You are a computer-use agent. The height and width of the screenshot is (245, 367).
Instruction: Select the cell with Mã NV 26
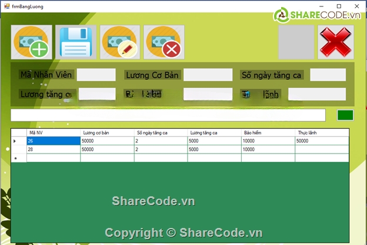coord(54,141)
